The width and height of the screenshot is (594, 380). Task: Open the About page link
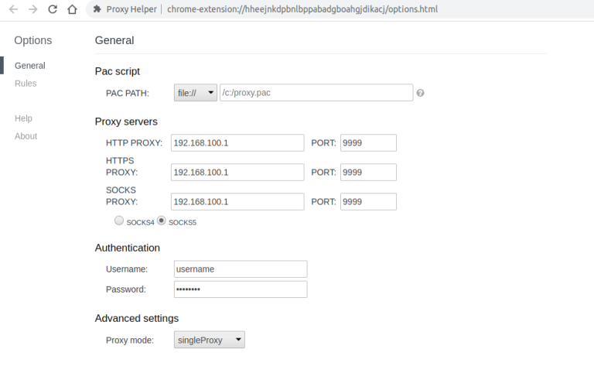coord(26,136)
